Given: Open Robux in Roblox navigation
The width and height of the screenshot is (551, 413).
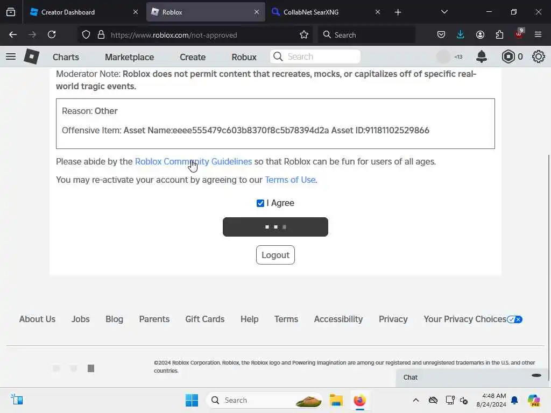Looking at the screenshot, I should 244,57.
